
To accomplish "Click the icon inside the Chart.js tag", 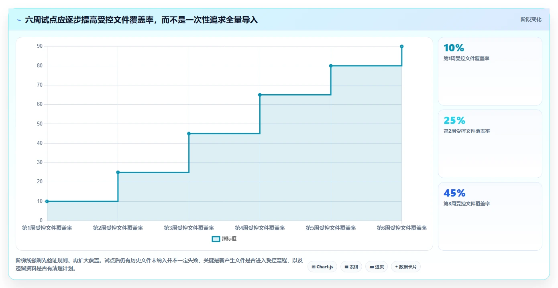I will click(314, 267).
